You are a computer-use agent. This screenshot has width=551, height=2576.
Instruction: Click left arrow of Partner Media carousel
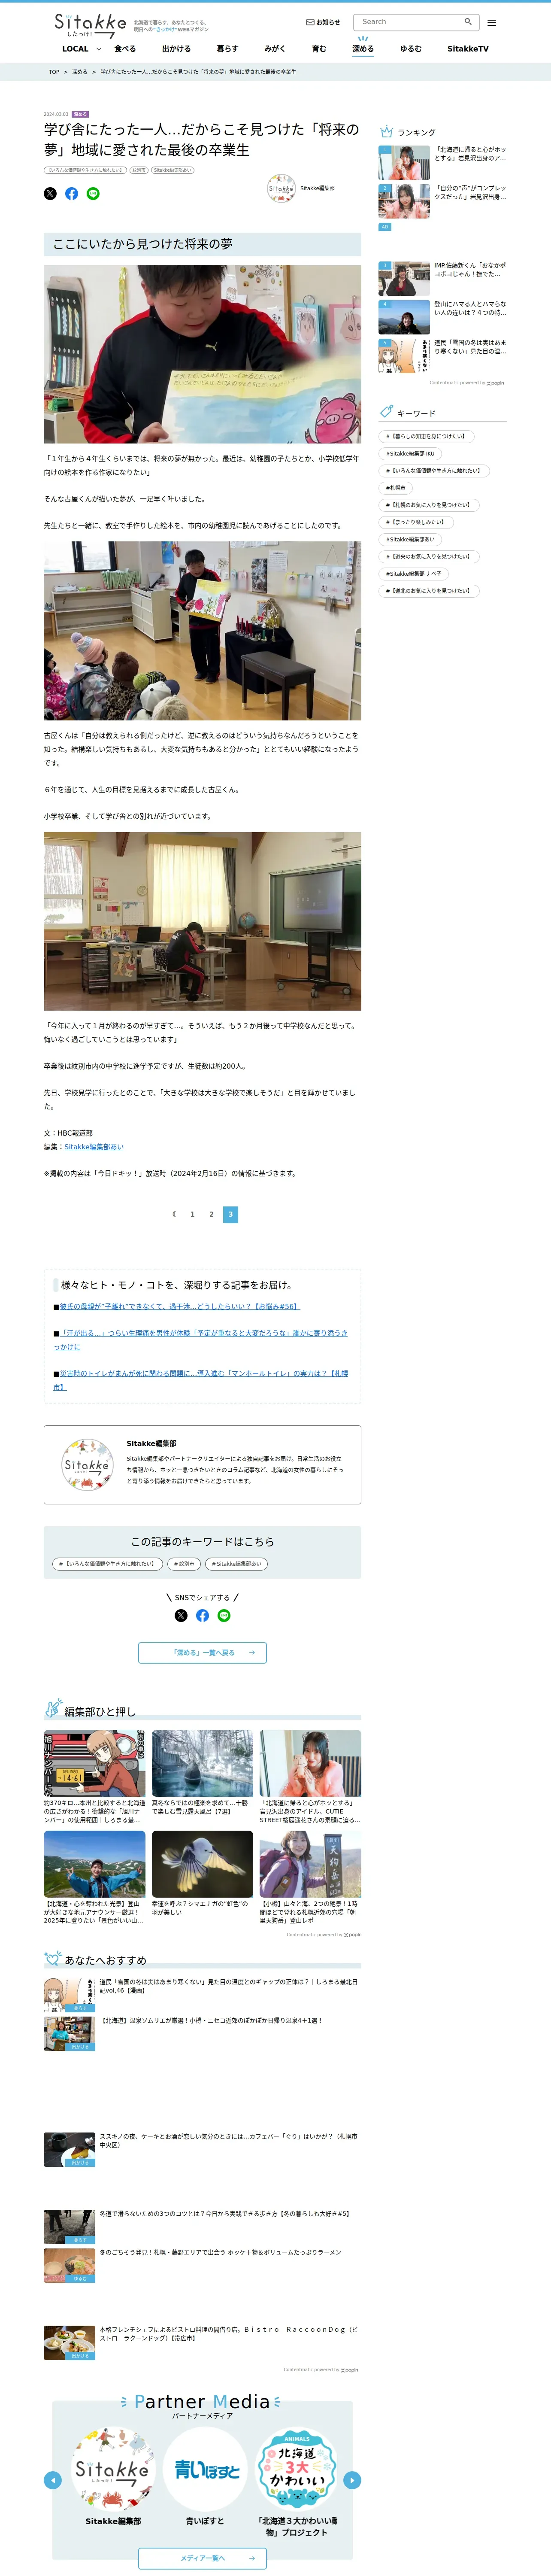53,2480
